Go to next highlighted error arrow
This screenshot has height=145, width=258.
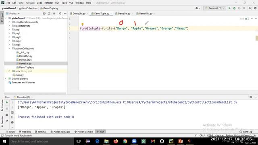tap(256, 19)
